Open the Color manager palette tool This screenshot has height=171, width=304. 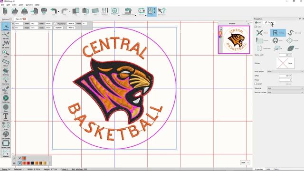(x=6, y=135)
